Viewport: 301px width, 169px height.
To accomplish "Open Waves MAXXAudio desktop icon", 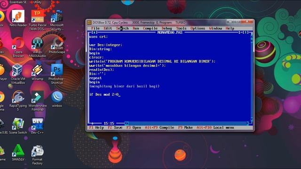I will [38, 47].
